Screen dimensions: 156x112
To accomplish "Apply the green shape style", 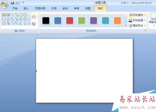I will [x=82, y=21].
